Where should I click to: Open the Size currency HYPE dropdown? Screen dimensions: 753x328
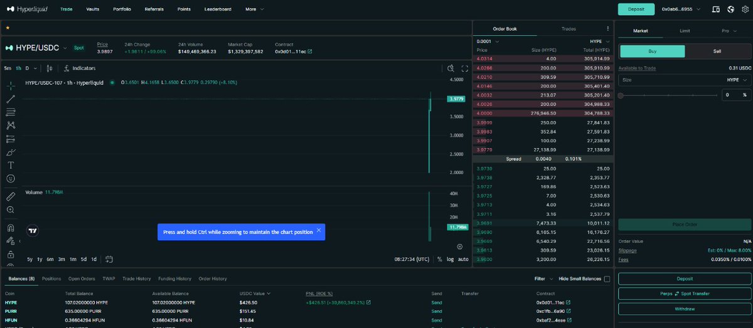click(x=737, y=80)
